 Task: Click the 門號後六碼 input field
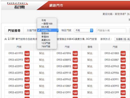pyautogui.click(x=111, y=30)
